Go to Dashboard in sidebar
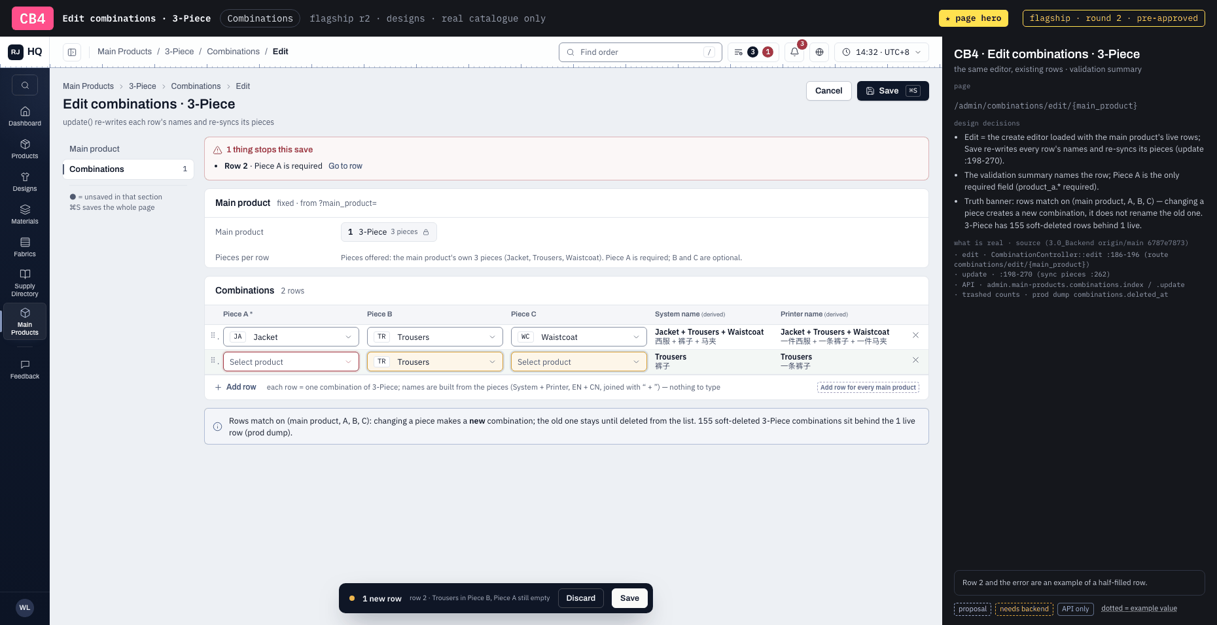The width and height of the screenshot is (1217, 625). click(25, 116)
